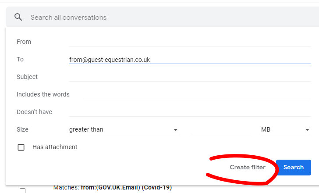Click the magnifying glass search icon
Viewport: 319px width, 193px height.
click(x=18, y=17)
